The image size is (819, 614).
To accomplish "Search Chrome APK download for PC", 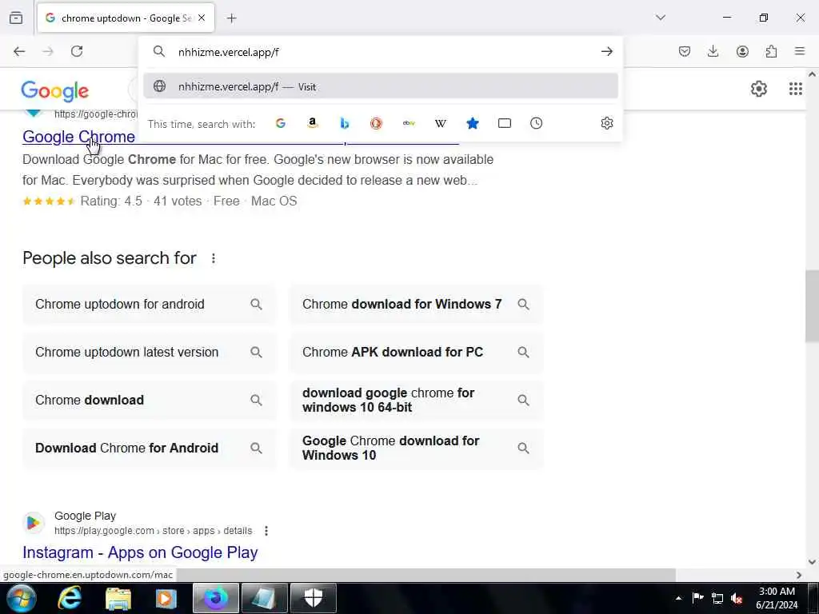I will [416, 353].
